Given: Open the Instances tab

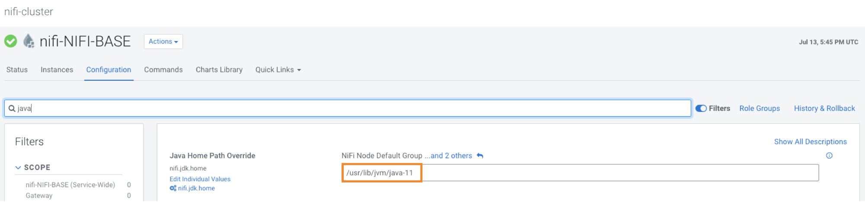Looking at the screenshot, I should pyautogui.click(x=57, y=70).
